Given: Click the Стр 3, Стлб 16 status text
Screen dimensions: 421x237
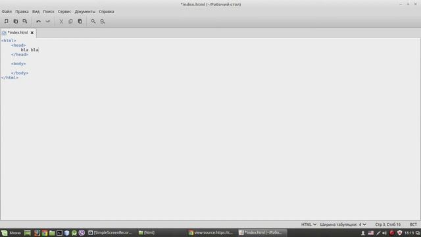Looking at the screenshot, I should point(387,224).
